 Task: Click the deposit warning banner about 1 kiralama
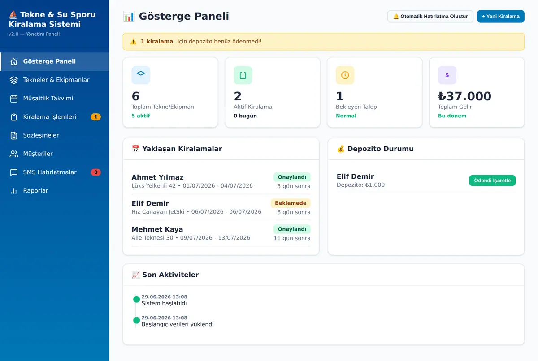point(323,41)
